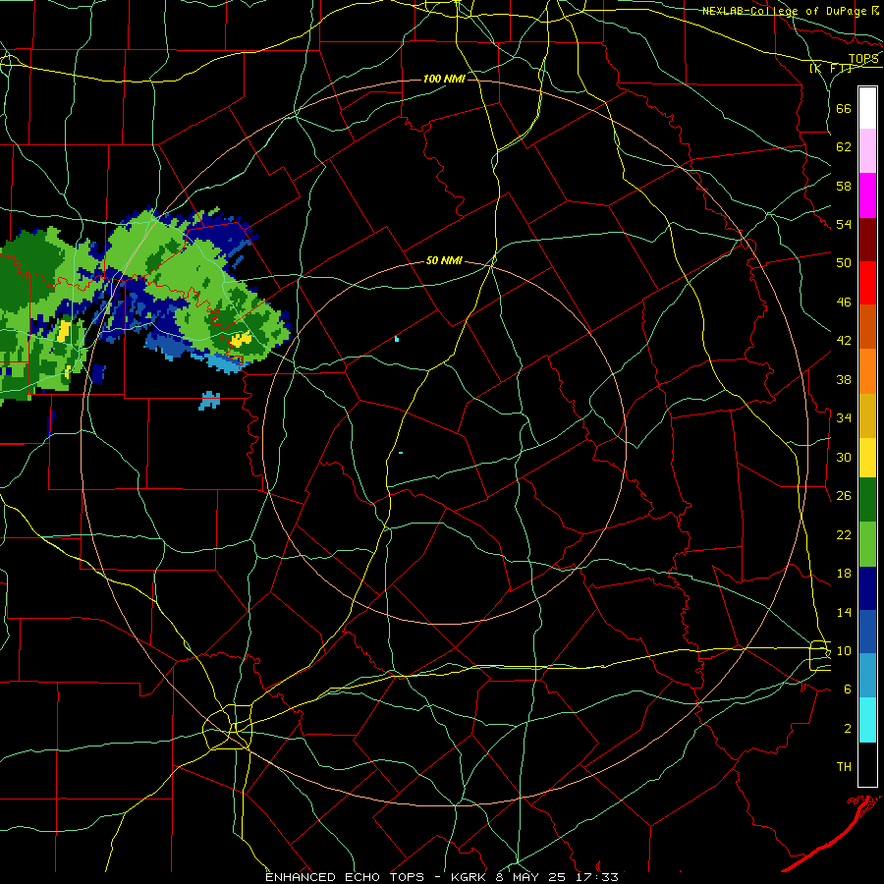Click the 'NEXLAB-College of DuPage' credit text
The image size is (884, 884).
(x=784, y=11)
